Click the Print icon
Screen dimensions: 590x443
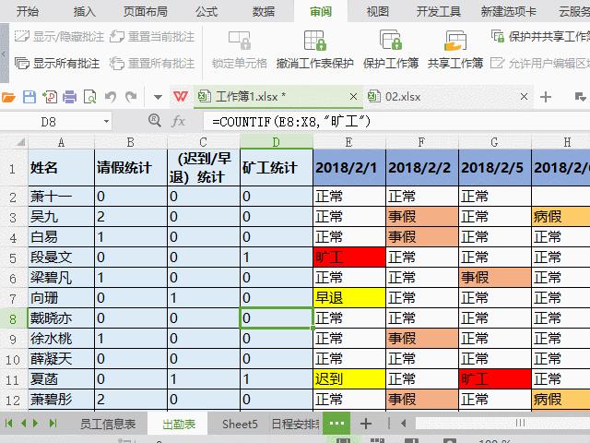click(x=70, y=97)
